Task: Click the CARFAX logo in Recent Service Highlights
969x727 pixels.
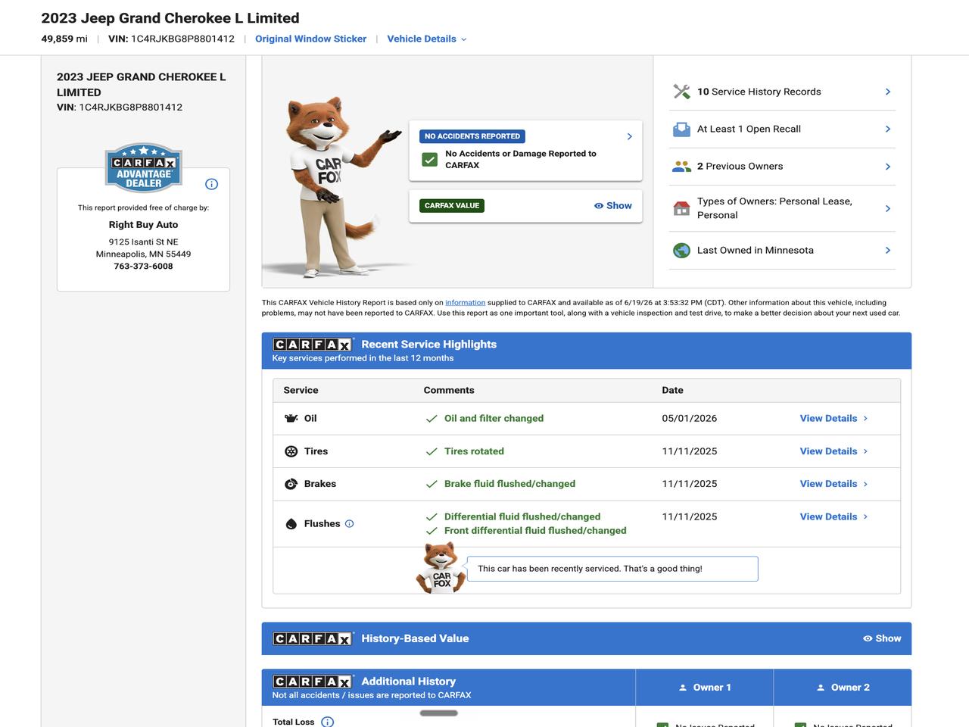Action: click(313, 345)
